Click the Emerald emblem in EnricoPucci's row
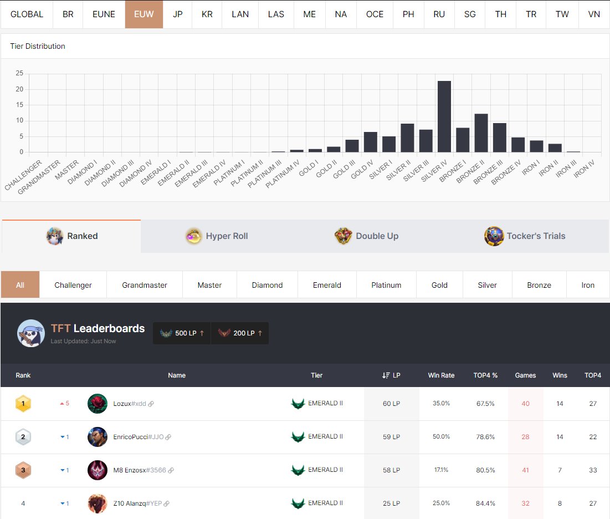The width and height of the screenshot is (610, 519). click(x=298, y=437)
